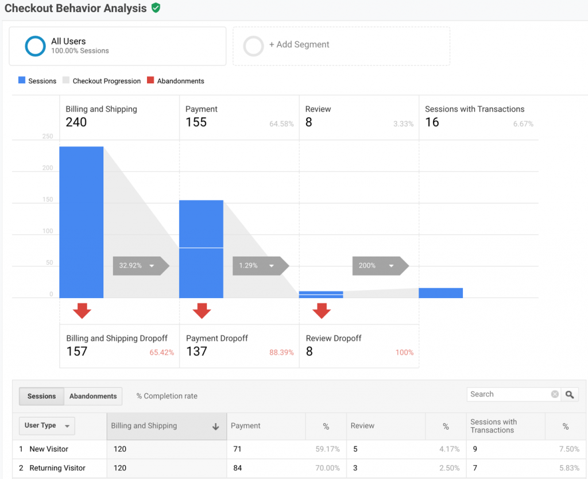Image resolution: width=588 pixels, height=479 pixels.
Task: Clear the search field with the X icon
Action: (555, 395)
